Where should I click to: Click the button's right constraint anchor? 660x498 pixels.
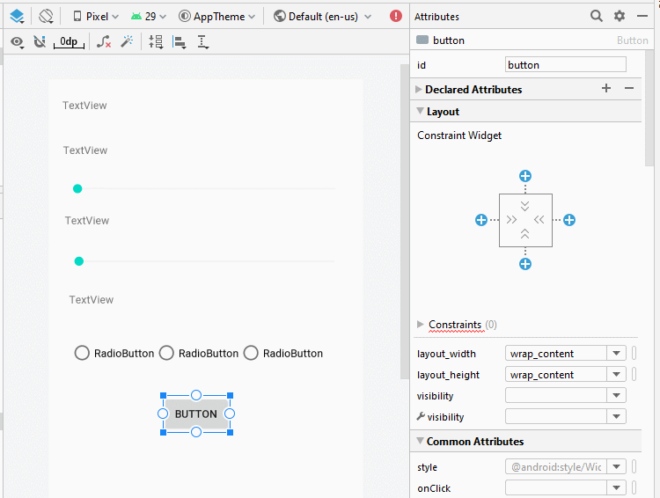click(230, 414)
